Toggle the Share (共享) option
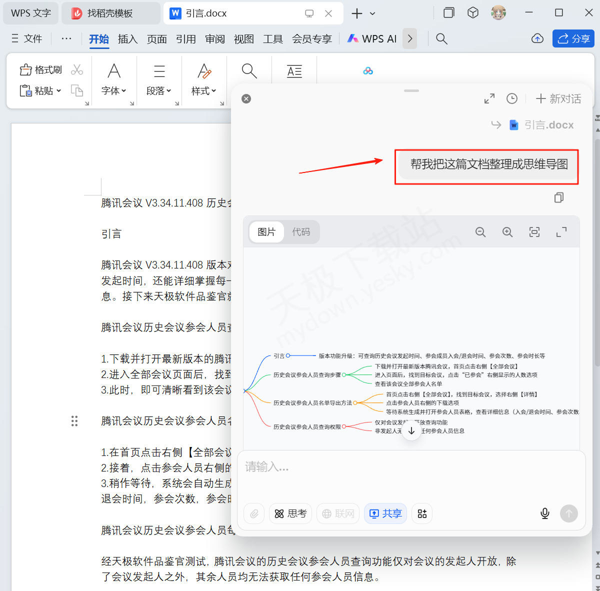The height and width of the screenshot is (591, 600). tap(385, 513)
